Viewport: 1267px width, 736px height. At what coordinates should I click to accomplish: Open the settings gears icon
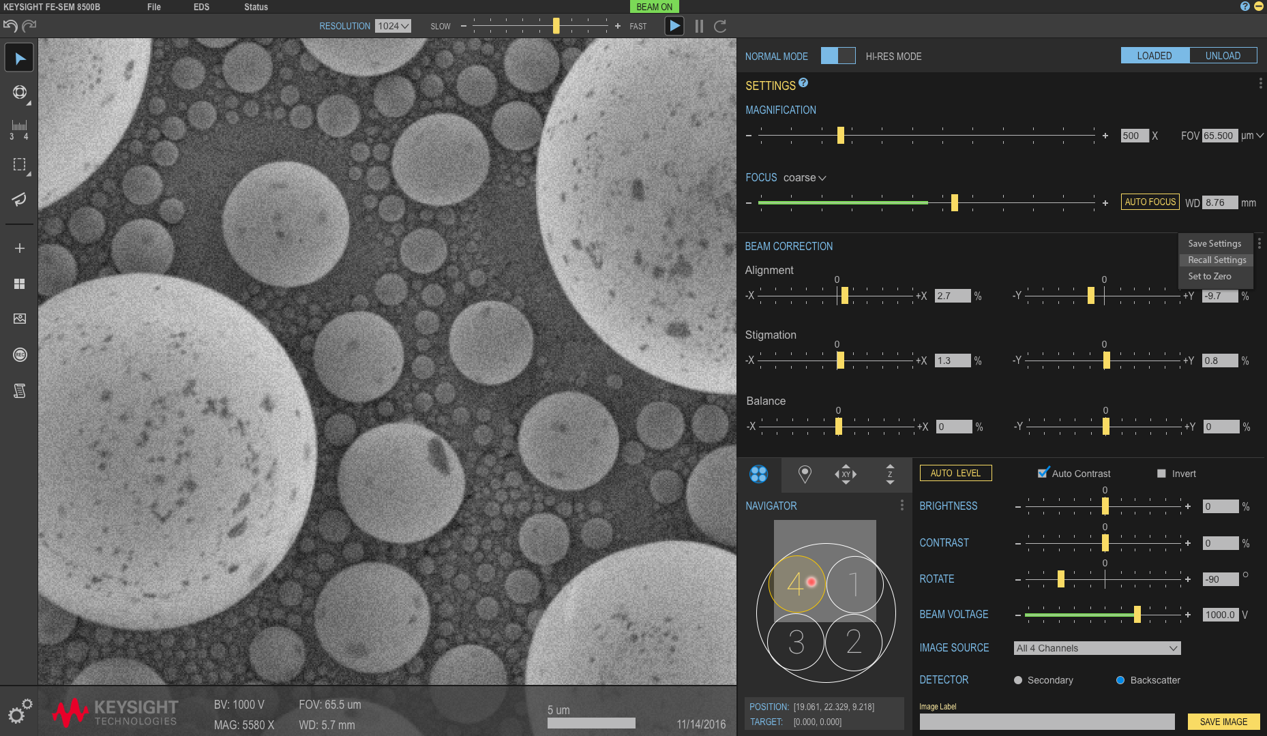click(x=20, y=711)
